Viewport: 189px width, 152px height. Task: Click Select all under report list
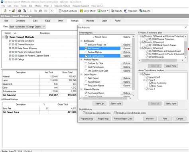tap(99, 103)
